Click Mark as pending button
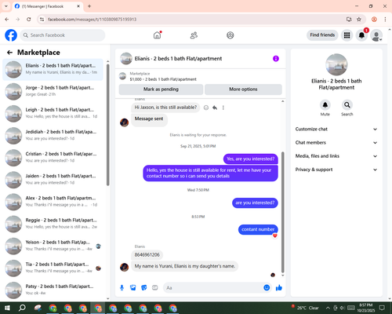The width and height of the screenshot is (392, 314). pyautogui.click(x=161, y=89)
